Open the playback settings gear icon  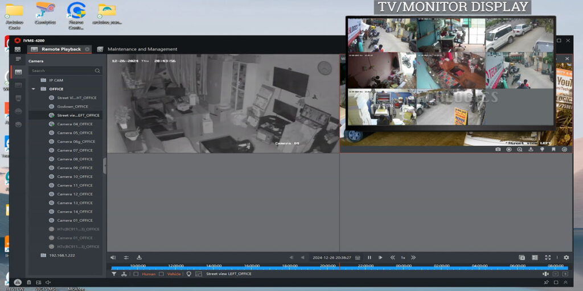[x=566, y=257]
